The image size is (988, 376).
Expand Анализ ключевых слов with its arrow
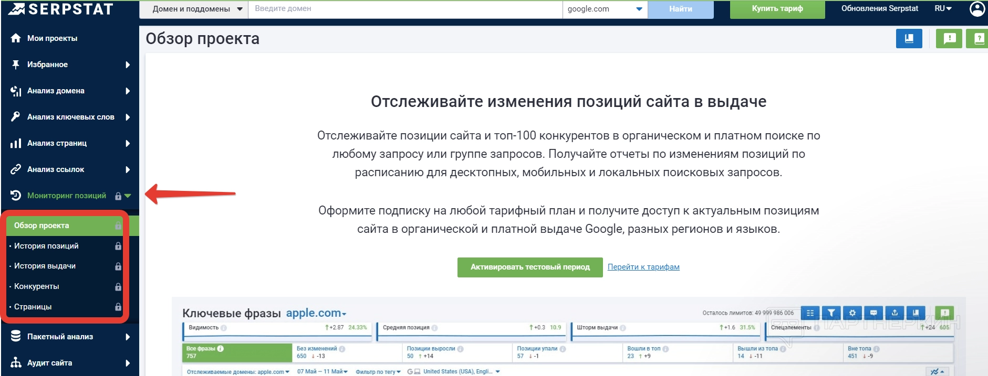pos(128,117)
